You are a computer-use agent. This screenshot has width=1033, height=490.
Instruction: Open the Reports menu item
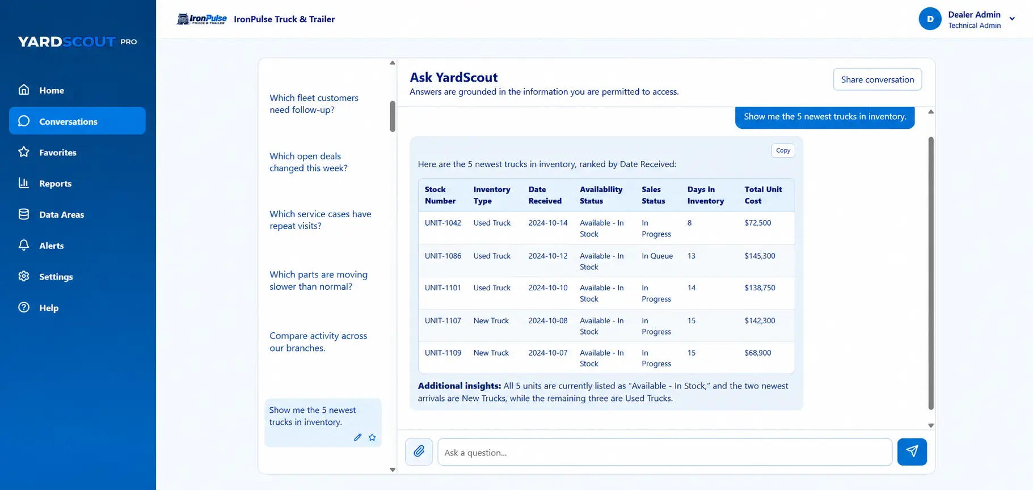(77, 183)
